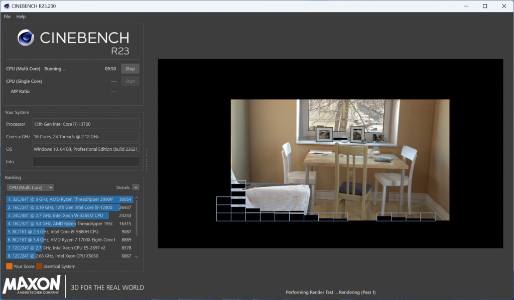
Task: Maximize the Cinebench window
Action: (485, 6)
